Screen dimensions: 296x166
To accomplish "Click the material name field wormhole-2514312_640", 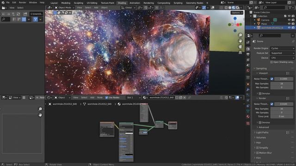I will pos(161,97).
